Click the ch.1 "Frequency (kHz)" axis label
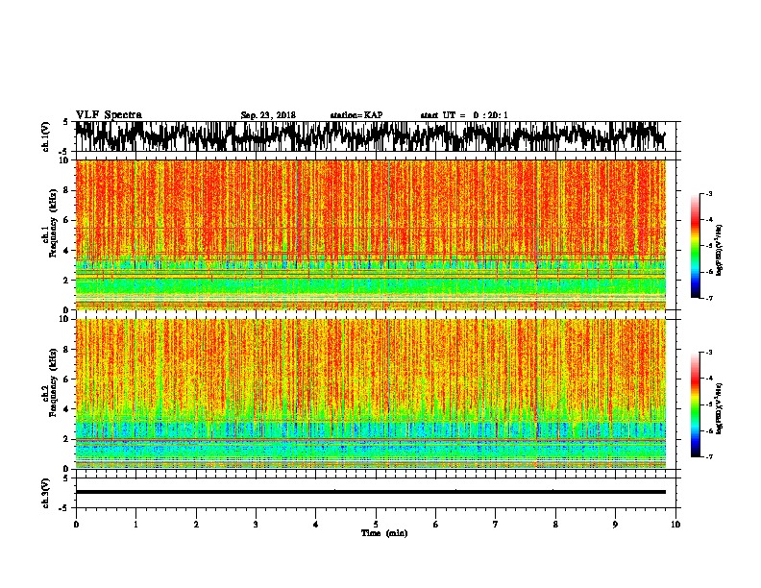 (x=53, y=223)
